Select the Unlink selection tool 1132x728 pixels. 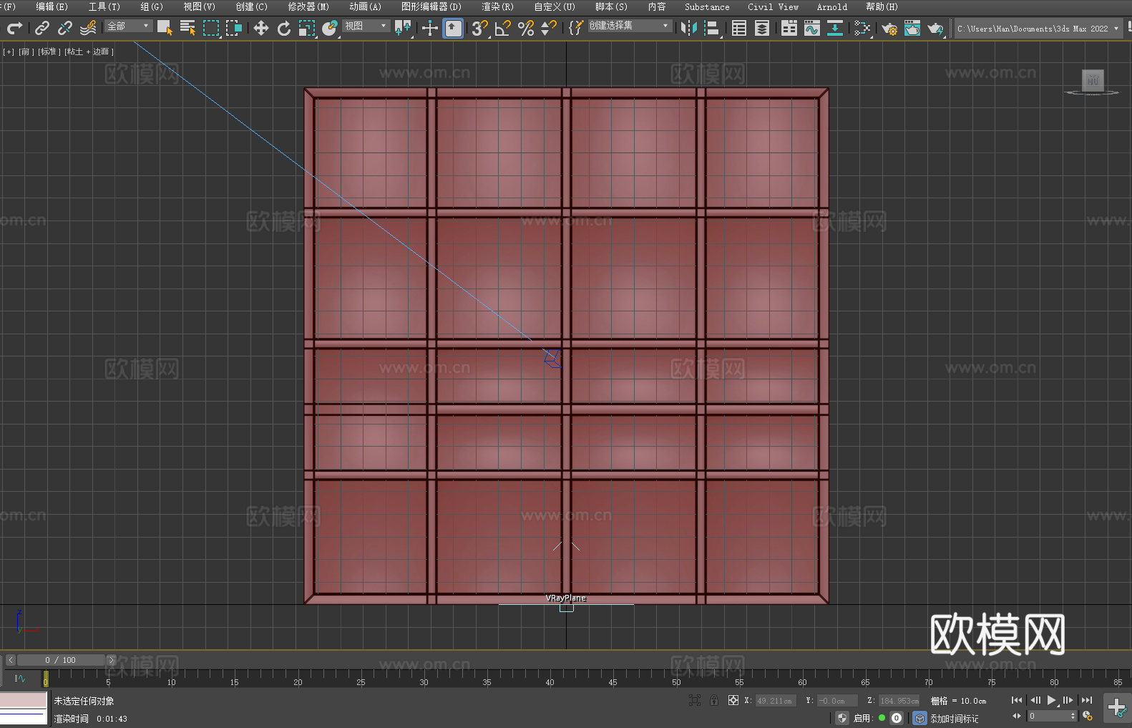point(65,28)
